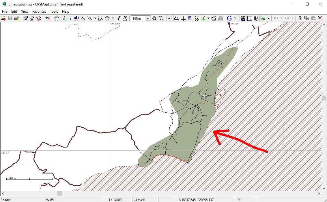Open the Favorites menu
327x202 pixels.
[x=39, y=12]
